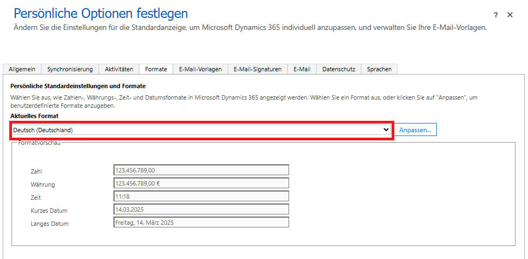This screenshot has height=259, width=528.
Task: Click the Formatvorschau group label
Action: click(x=39, y=143)
